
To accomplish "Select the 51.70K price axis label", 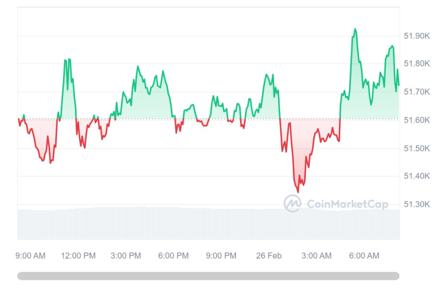I will pos(417,92).
